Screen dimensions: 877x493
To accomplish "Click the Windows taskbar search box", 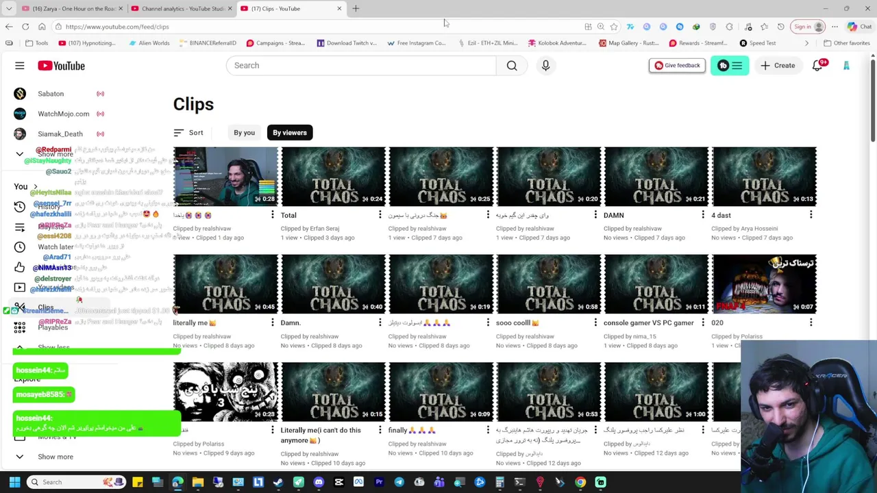I will coord(77,482).
